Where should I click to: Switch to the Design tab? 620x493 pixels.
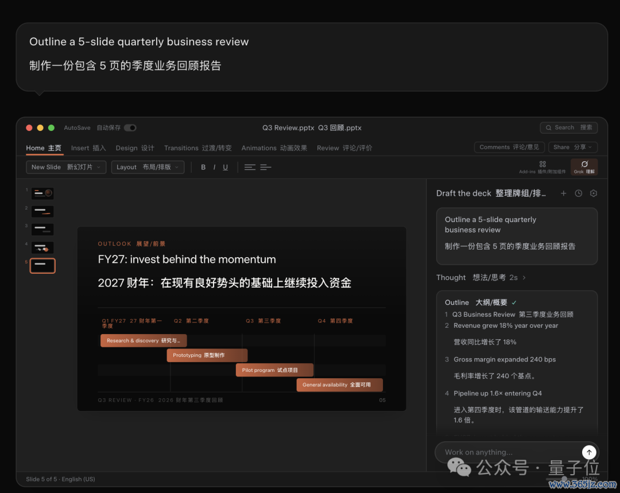pyautogui.click(x=135, y=148)
